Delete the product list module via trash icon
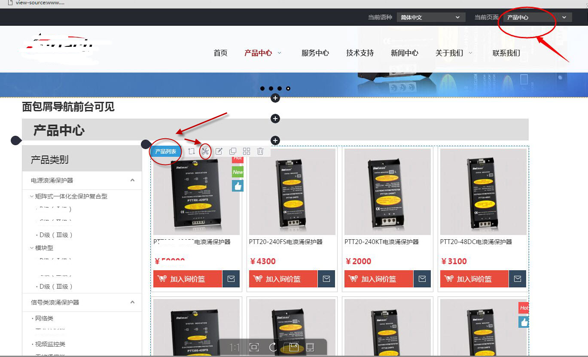 pos(260,151)
